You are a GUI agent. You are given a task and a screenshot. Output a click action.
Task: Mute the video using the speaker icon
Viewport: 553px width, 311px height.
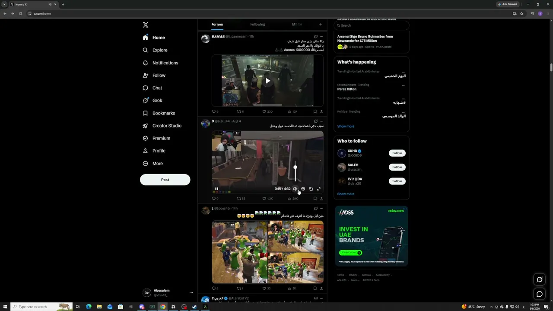(x=295, y=189)
